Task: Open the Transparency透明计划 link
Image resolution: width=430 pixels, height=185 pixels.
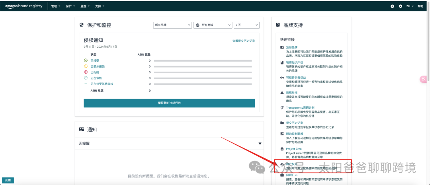Action: 300,108
